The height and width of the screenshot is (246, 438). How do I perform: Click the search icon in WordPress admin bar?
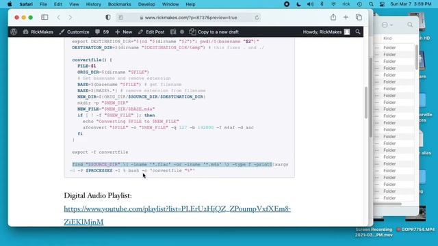pos(358,32)
